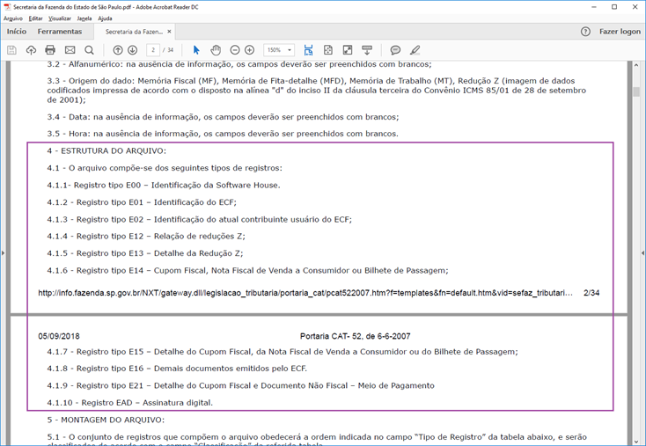Click the '2/34' page footer text

pos(591,293)
